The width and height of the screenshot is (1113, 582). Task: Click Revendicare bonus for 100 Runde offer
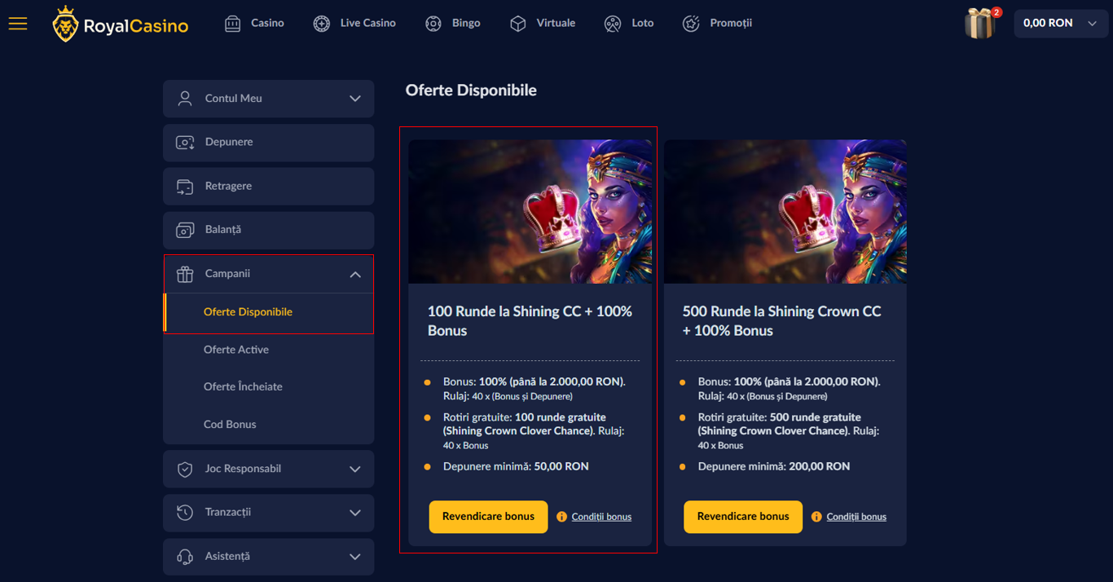(488, 517)
